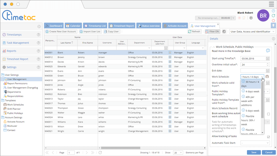Click the BR user avatar
277x156 pixels.
(263, 16)
